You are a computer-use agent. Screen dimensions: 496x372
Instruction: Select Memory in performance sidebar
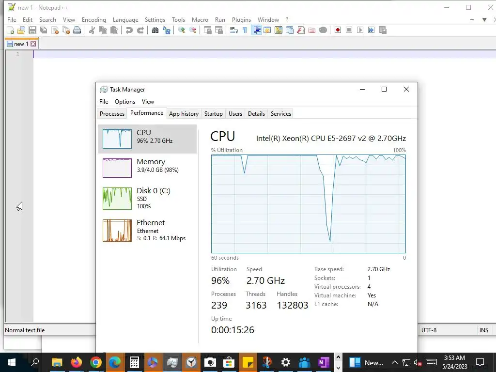click(x=147, y=168)
